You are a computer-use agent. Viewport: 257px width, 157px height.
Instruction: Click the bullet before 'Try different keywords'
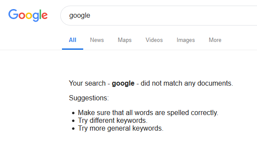point(73,121)
